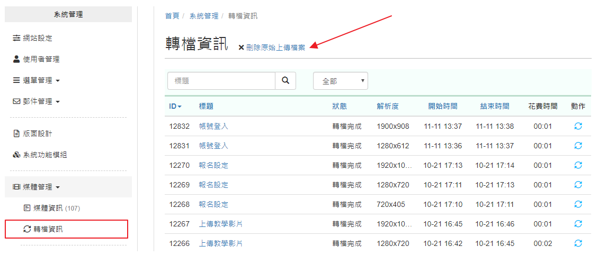The width and height of the screenshot is (598, 256).
Task: Open 網站設定 in the sidebar
Action: (33, 38)
